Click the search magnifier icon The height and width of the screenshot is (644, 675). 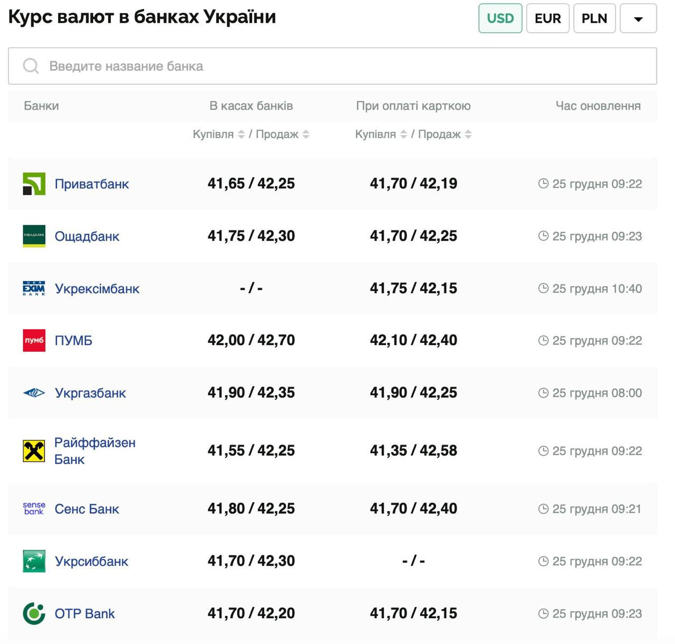pyautogui.click(x=31, y=66)
